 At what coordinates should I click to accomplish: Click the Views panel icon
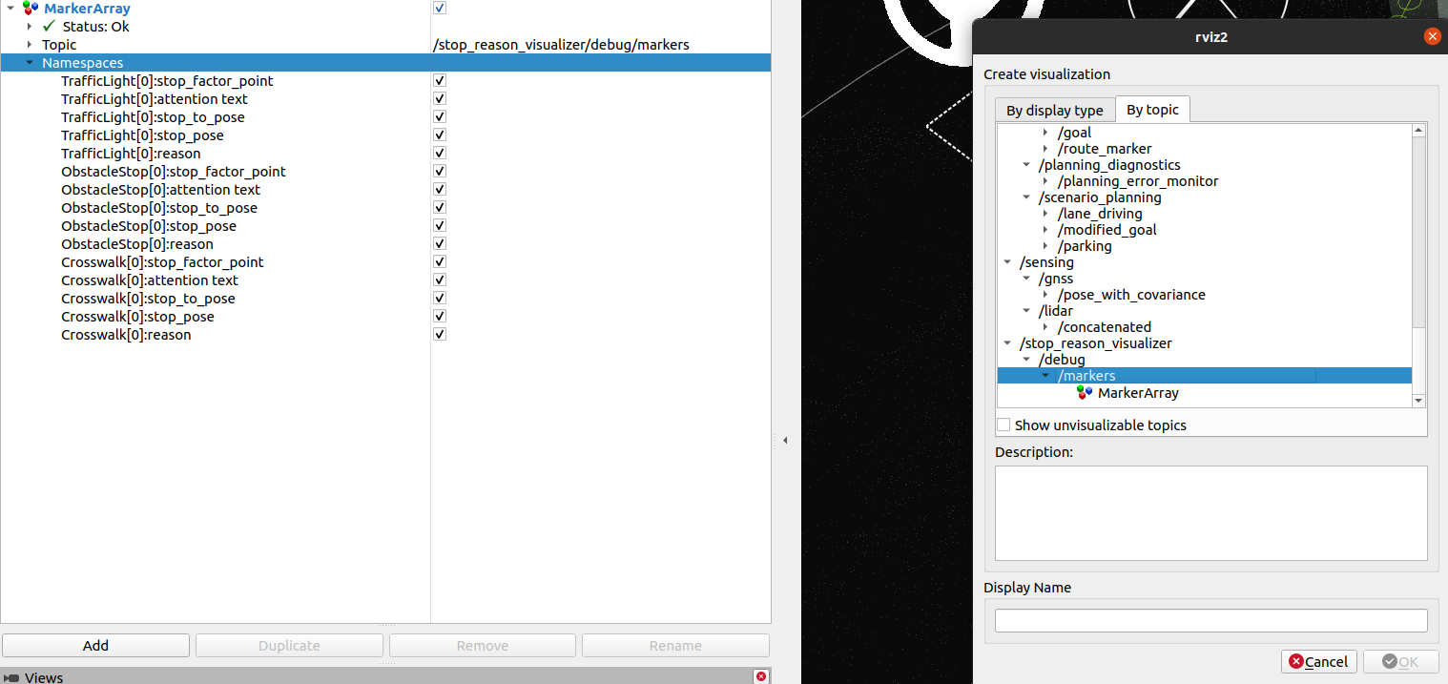tap(11, 677)
